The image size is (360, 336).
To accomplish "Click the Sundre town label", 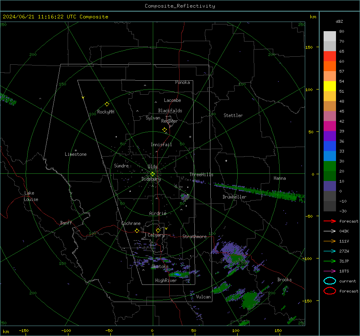I will [x=121, y=166].
